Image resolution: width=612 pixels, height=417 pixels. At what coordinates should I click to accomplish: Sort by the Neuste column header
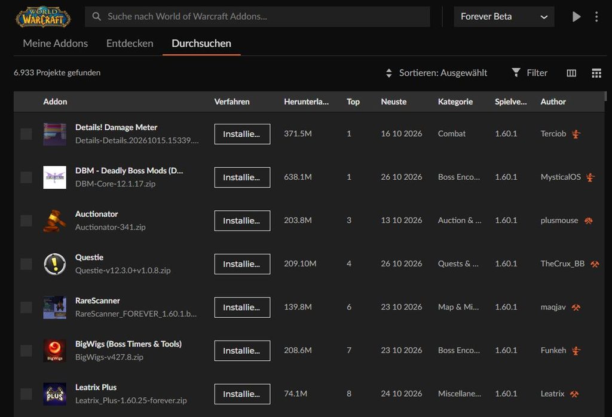[394, 102]
